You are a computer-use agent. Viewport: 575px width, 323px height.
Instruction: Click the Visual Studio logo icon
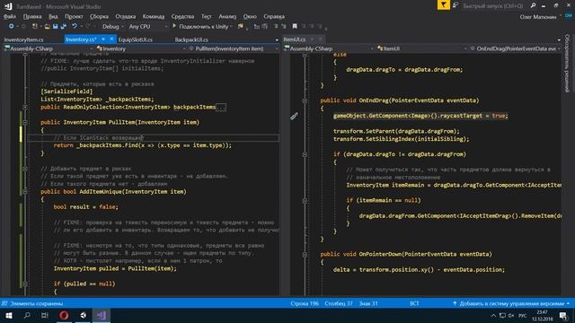[8, 6]
